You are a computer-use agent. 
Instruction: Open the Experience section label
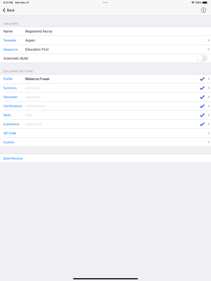(x=11, y=124)
